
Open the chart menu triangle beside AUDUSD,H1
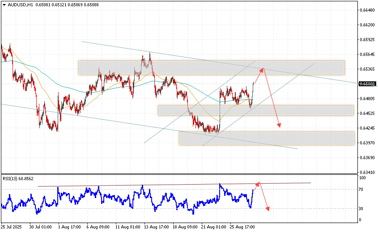(4, 5)
